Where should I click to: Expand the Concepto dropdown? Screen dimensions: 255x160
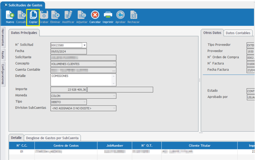[114, 64]
